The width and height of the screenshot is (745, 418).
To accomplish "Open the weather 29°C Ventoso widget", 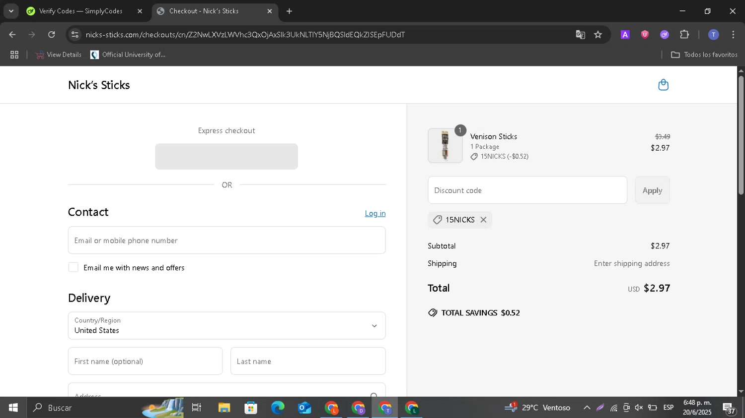I will point(537,408).
